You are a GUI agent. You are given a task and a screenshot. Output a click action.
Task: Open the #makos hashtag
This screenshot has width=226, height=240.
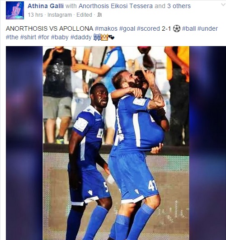106,28
